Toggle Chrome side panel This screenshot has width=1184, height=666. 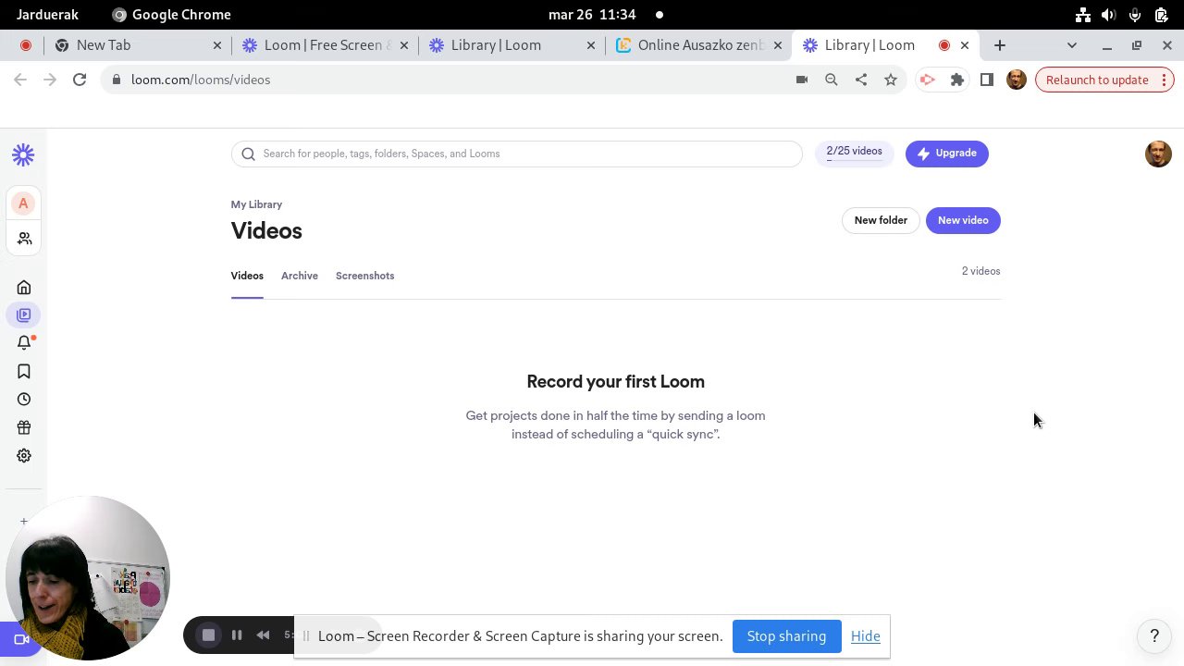pos(987,80)
